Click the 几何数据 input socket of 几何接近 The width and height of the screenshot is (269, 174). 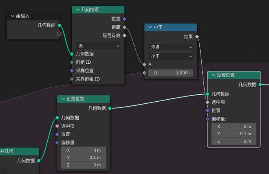[72, 54]
